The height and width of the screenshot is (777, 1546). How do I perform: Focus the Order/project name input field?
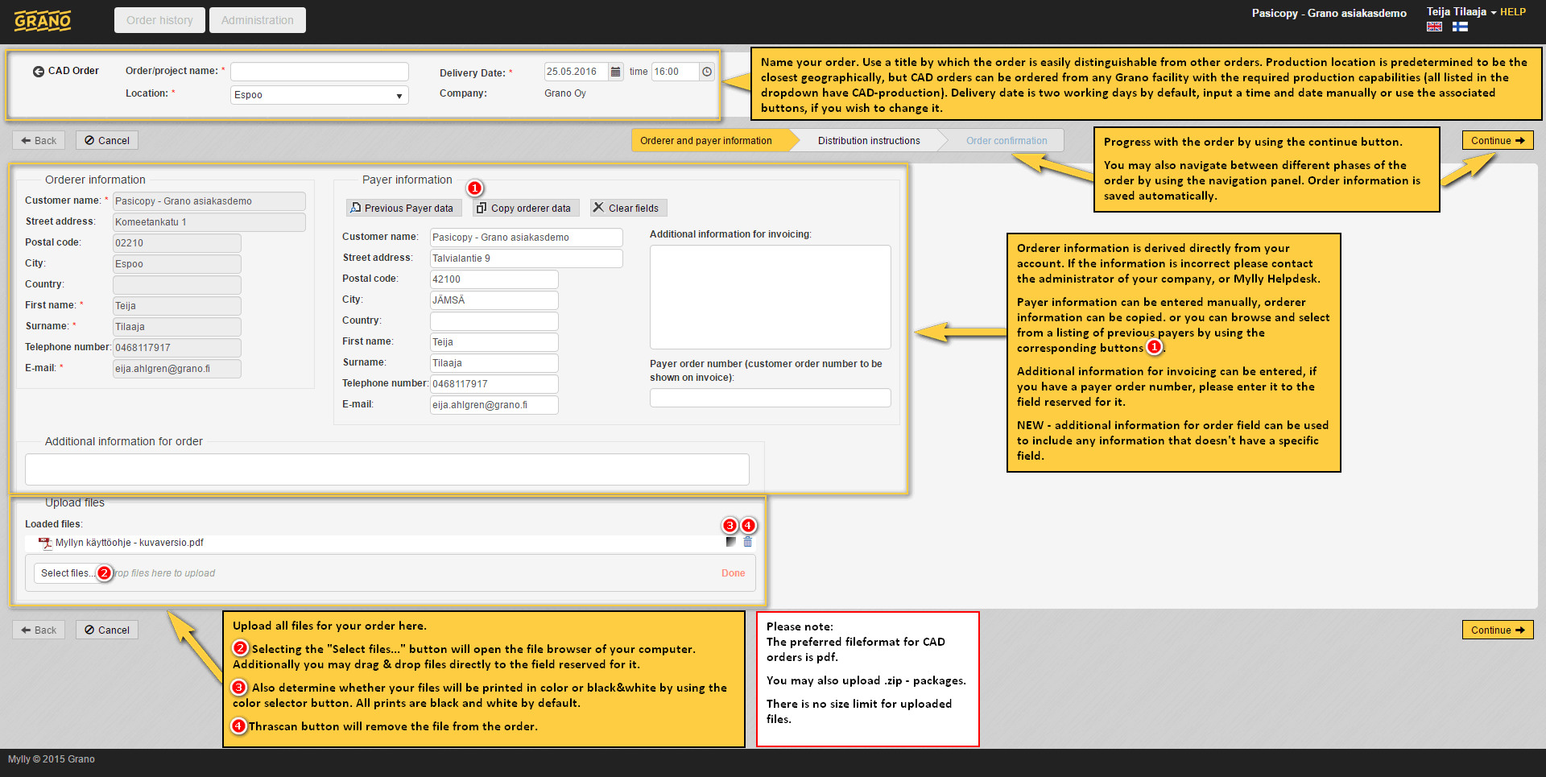(320, 72)
